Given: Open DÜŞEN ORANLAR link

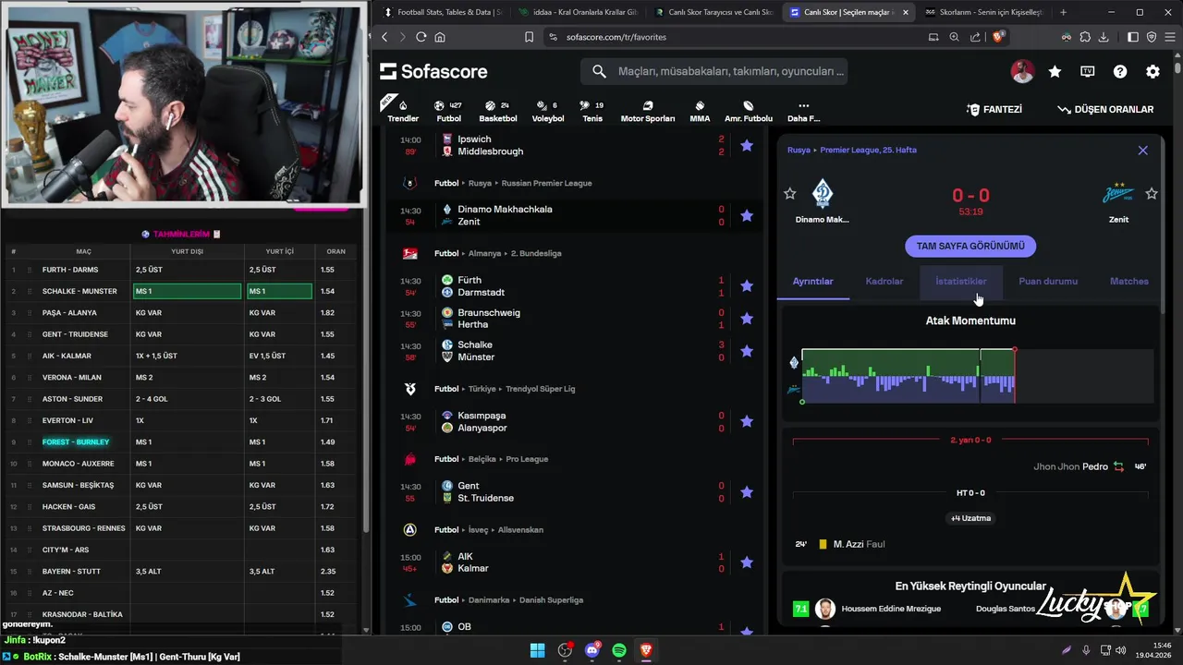Looking at the screenshot, I should [x=1105, y=109].
